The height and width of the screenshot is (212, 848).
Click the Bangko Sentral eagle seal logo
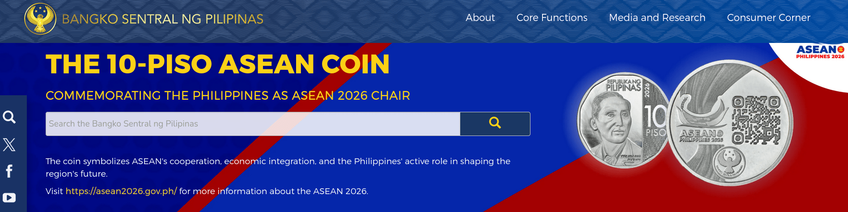[40, 19]
